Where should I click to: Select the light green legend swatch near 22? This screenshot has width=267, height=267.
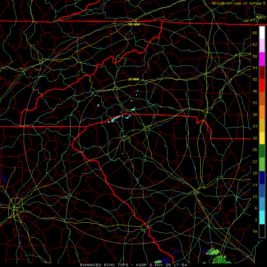point(262,164)
